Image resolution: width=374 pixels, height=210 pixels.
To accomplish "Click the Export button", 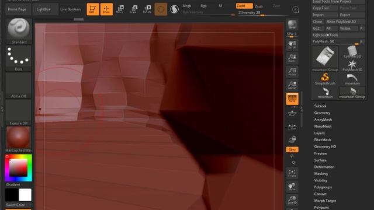I will click(352, 15).
